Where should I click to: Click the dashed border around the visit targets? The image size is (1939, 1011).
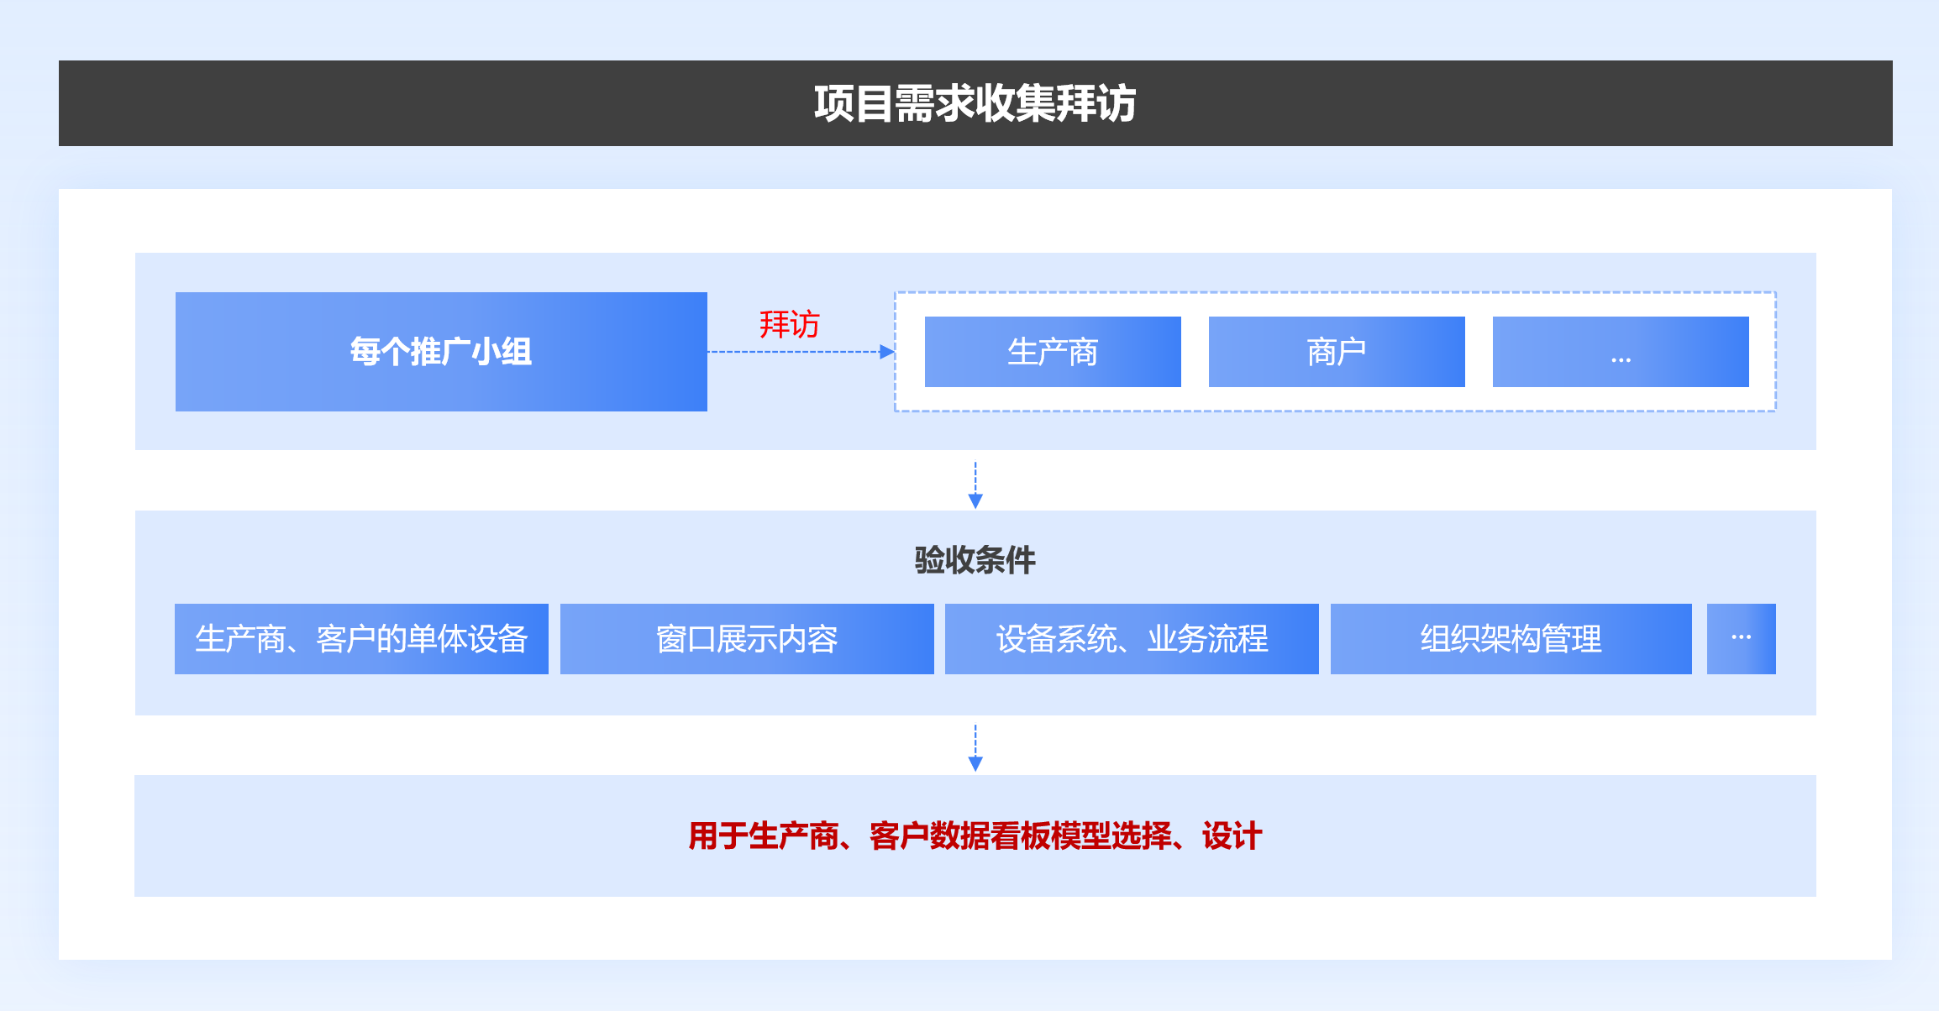click(x=1336, y=293)
